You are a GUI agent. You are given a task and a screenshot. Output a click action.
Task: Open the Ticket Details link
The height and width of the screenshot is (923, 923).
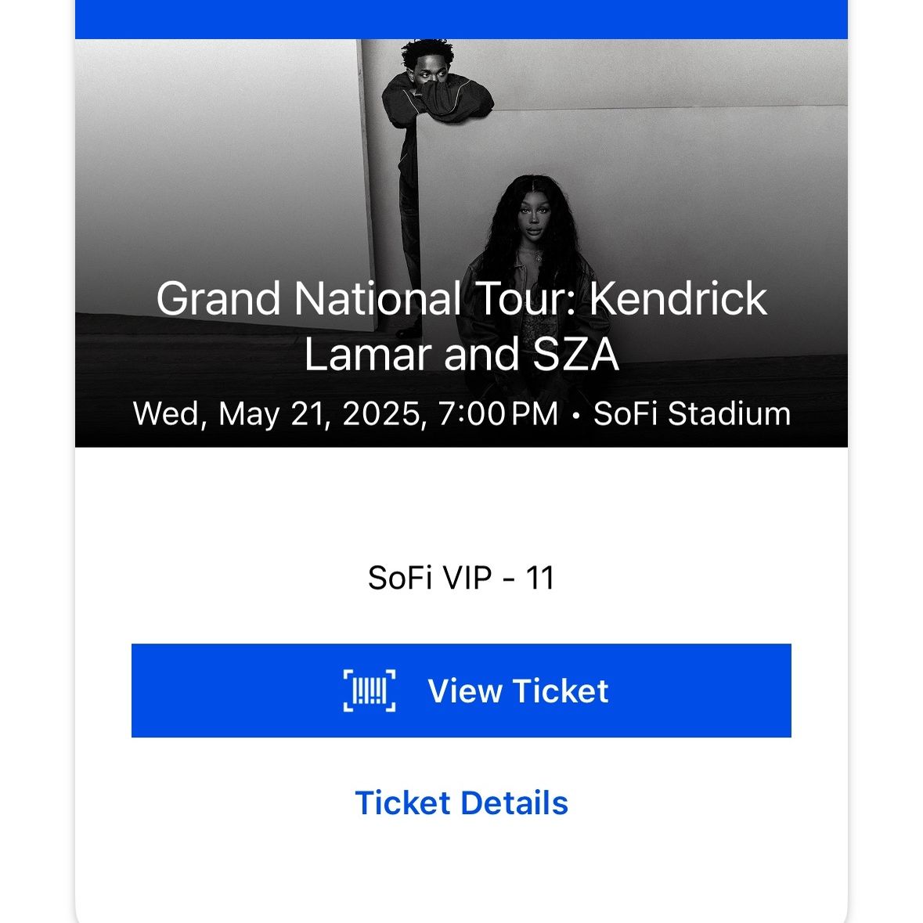tap(461, 803)
